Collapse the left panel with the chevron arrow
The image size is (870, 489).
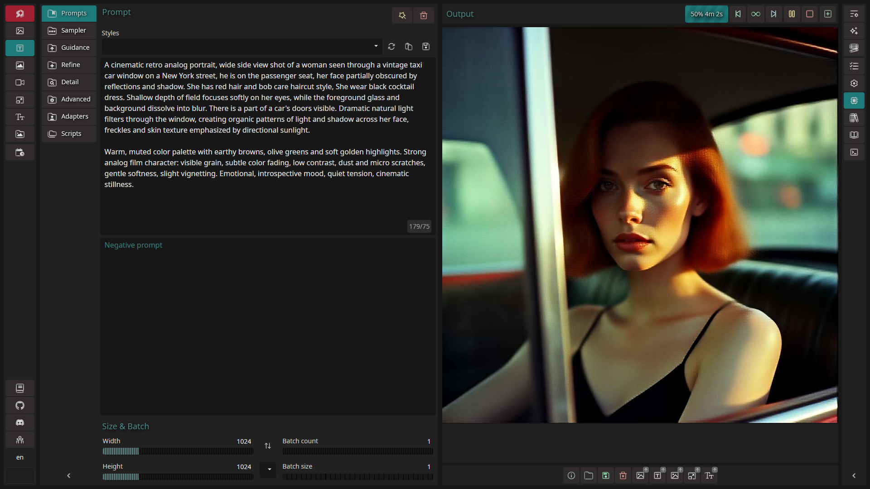point(68,475)
